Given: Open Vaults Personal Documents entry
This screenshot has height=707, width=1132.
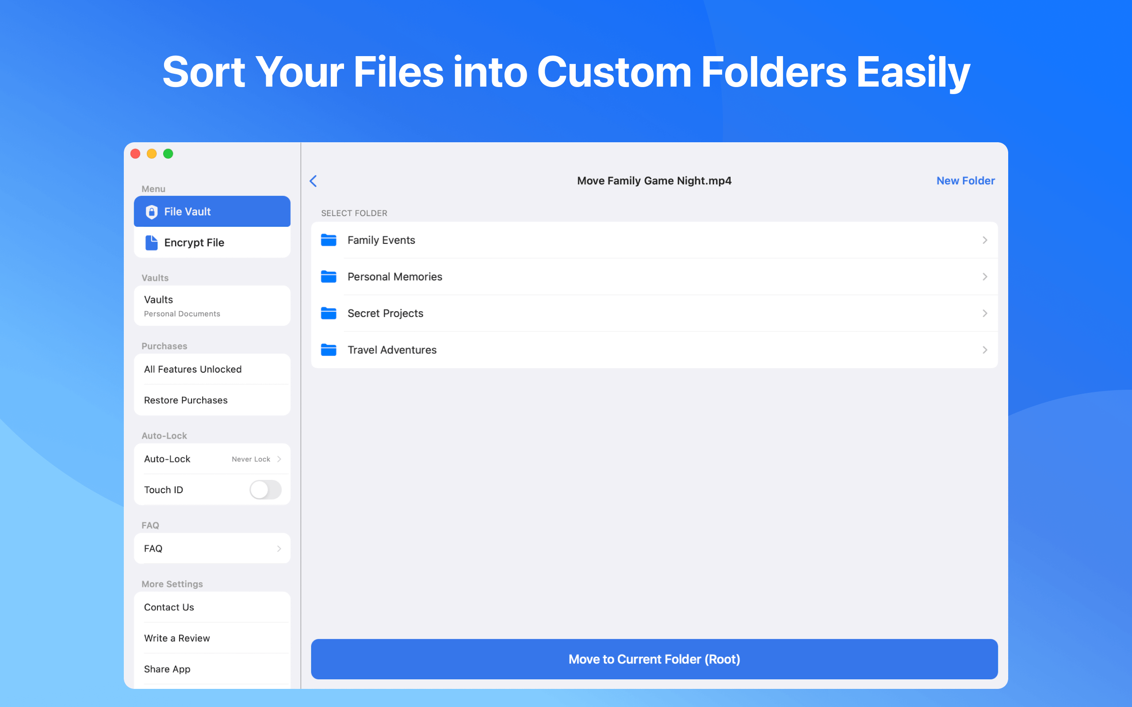Looking at the screenshot, I should coord(212,306).
